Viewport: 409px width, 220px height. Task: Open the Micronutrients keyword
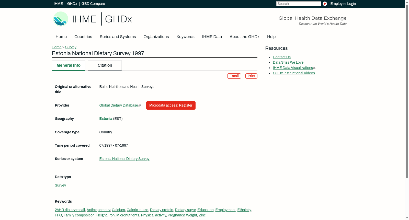click(128, 215)
